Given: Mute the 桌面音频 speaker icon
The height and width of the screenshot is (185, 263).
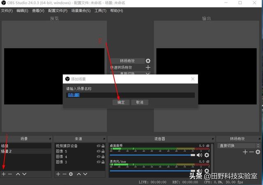Looking at the screenshot, I should click(x=199, y=155).
